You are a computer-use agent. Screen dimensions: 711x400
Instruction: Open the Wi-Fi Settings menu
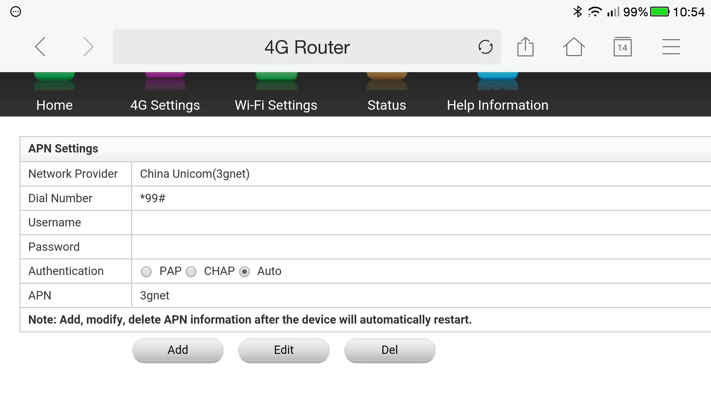click(276, 105)
